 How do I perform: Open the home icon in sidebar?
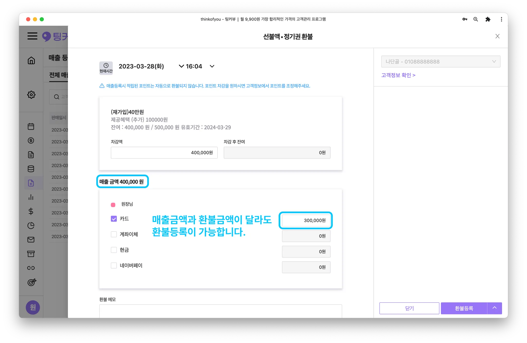click(31, 61)
